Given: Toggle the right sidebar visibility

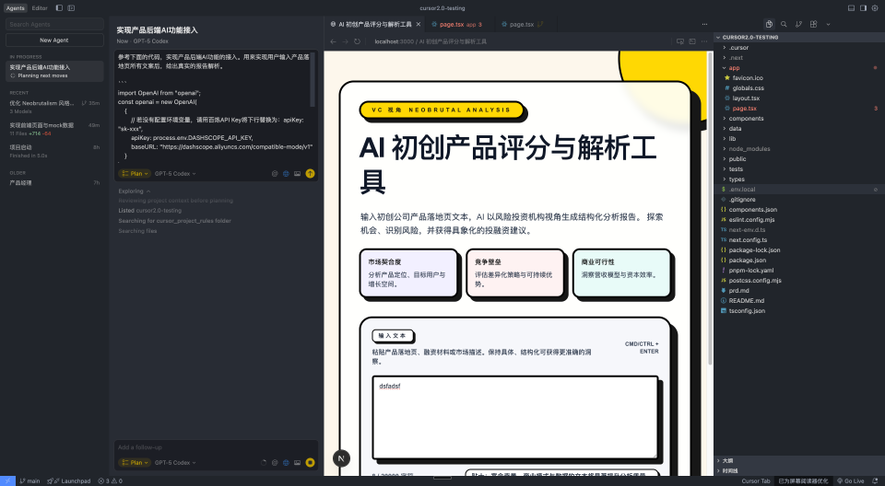Looking at the screenshot, I should [863, 7].
